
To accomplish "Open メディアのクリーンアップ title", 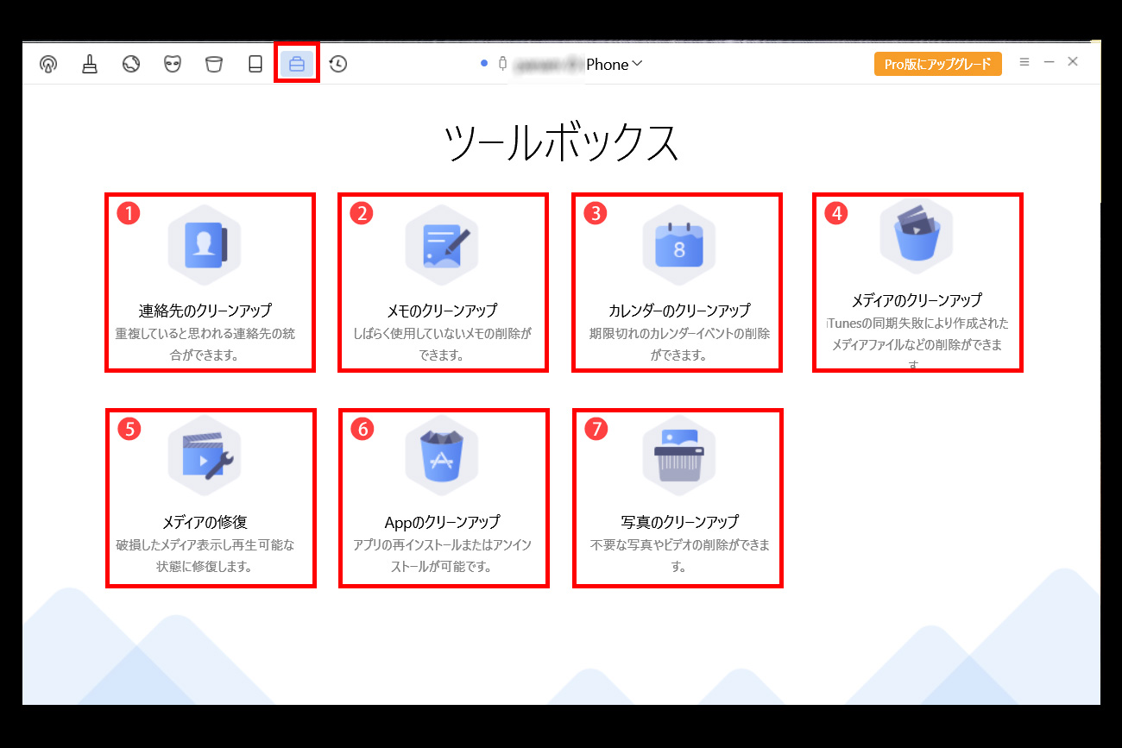I will tap(917, 300).
